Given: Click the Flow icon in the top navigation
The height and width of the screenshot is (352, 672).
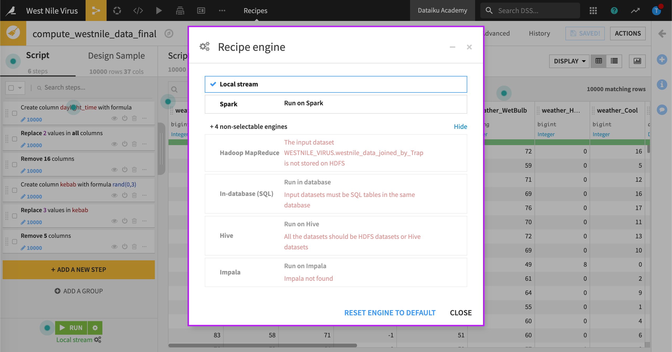Looking at the screenshot, I should [x=96, y=10].
